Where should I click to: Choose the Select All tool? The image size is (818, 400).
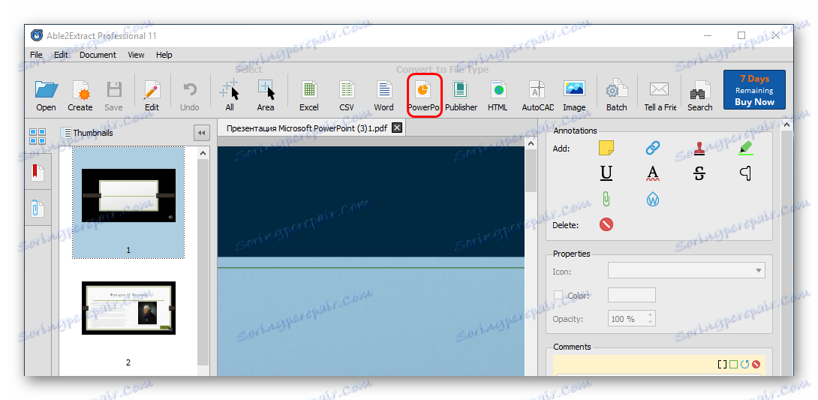[x=230, y=95]
